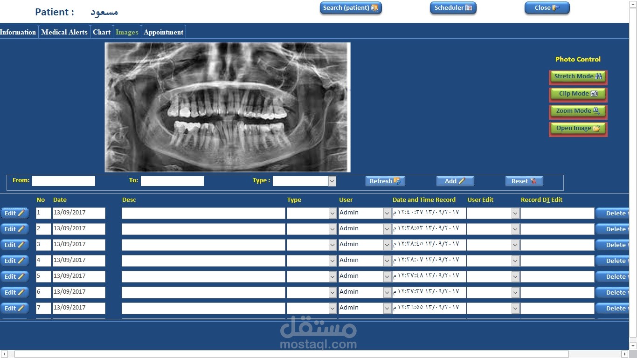Click the horizontal scrollbar left arrow
The width and height of the screenshot is (637, 358).
[4, 354]
